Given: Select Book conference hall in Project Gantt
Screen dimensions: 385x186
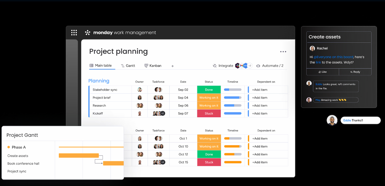Looking at the screenshot, I should point(23,164).
